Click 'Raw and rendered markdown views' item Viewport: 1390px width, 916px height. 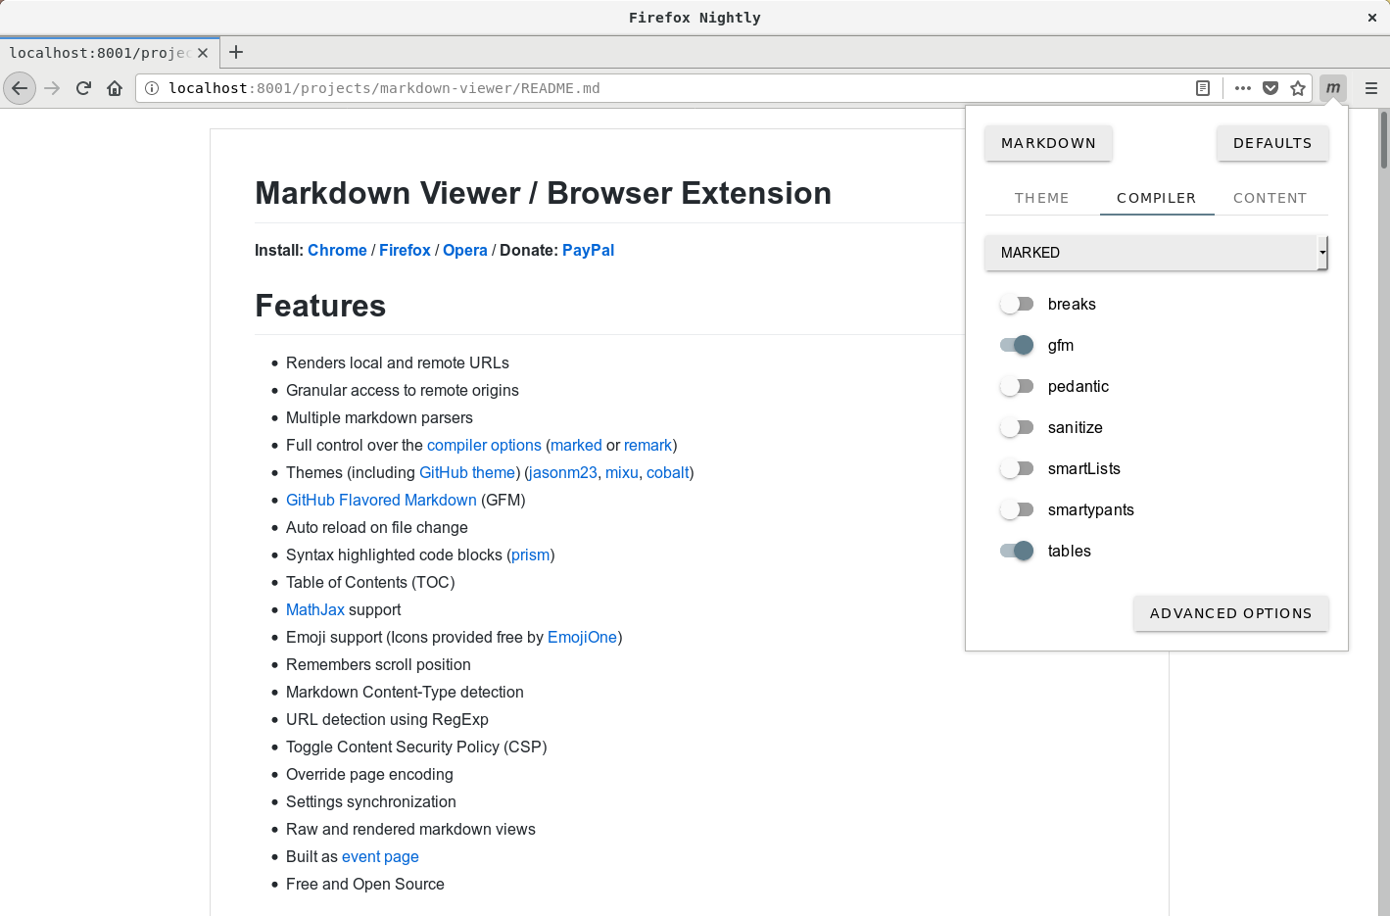click(410, 829)
